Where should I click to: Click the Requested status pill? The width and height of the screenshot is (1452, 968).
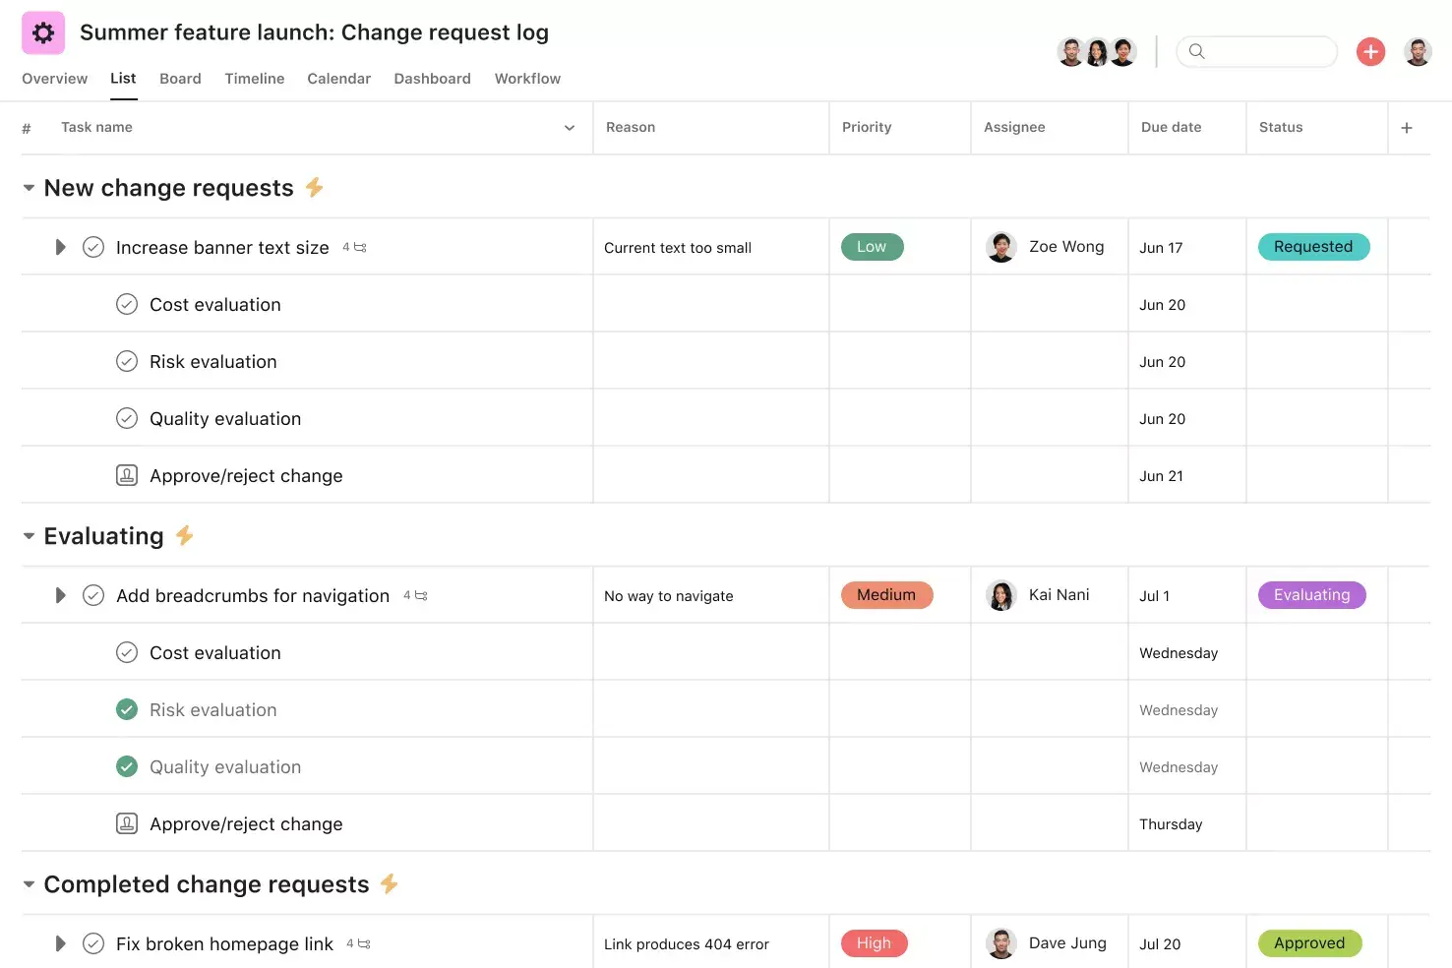tap(1313, 247)
